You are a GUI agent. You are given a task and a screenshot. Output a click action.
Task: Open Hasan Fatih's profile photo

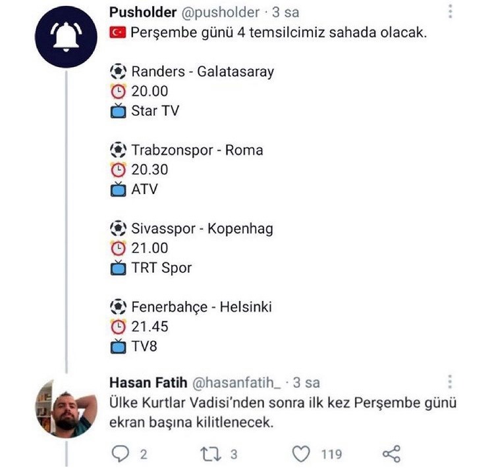(x=65, y=408)
